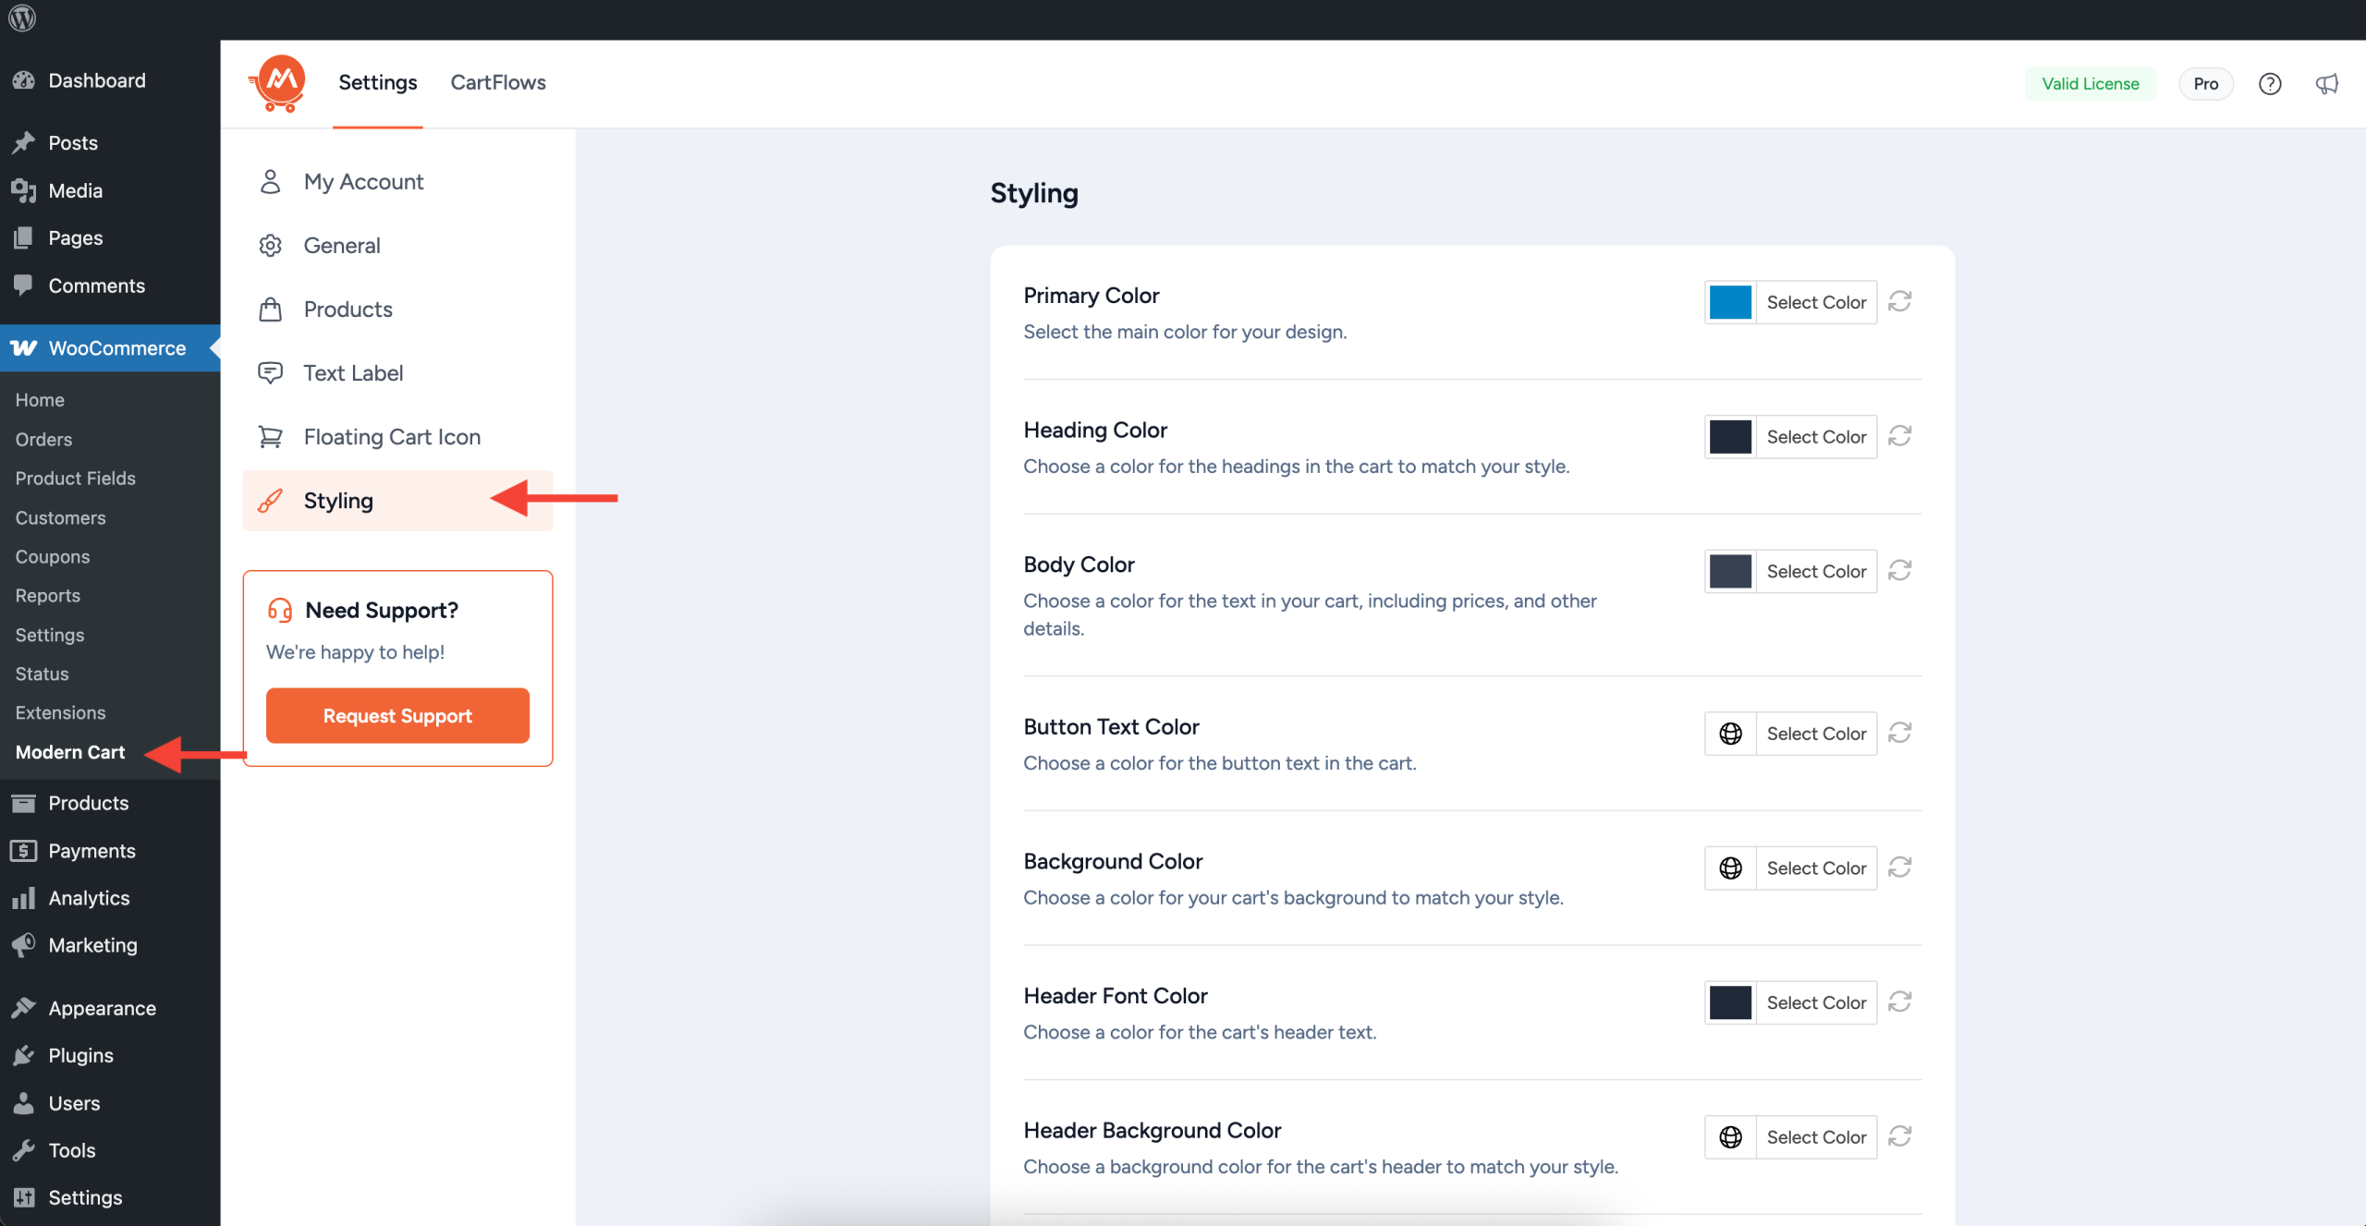Screen dimensions: 2366x1226
Task: Click the Plugins plug icon
Action: [x=23, y=1055]
